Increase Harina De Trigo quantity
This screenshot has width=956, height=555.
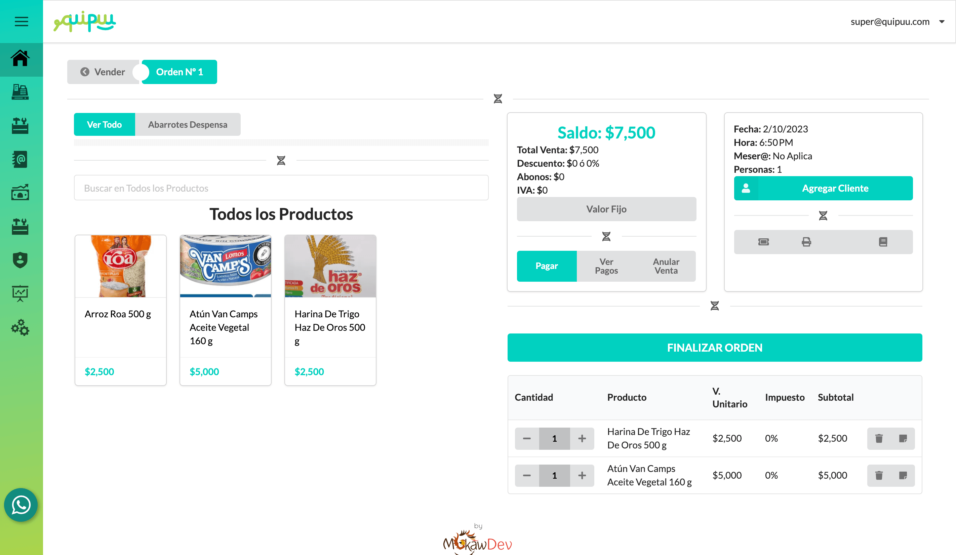(x=582, y=439)
